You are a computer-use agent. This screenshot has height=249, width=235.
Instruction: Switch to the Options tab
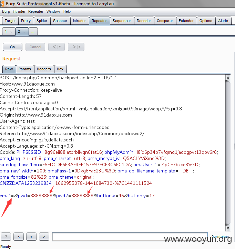click(x=206, y=21)
